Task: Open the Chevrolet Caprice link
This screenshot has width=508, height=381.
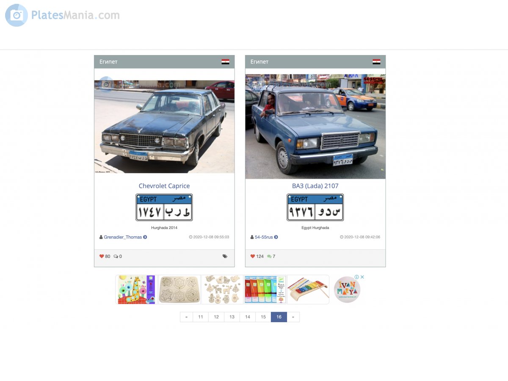Action: [x=164, y=186]
